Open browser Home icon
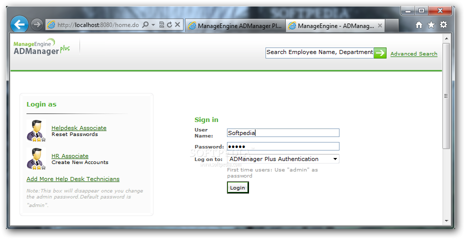 coord(419,25)
